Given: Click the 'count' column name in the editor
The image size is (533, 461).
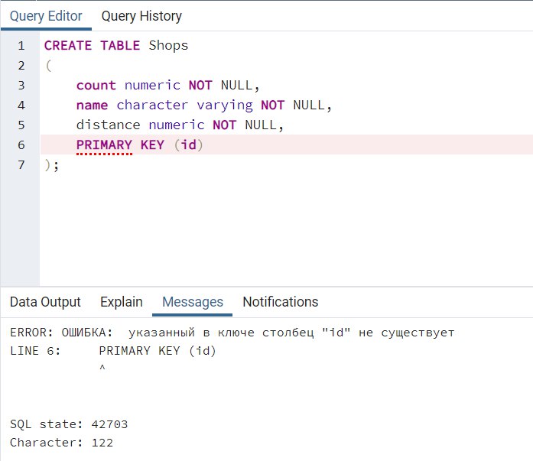Looking at the screenshot, I should tap(96, 86).
